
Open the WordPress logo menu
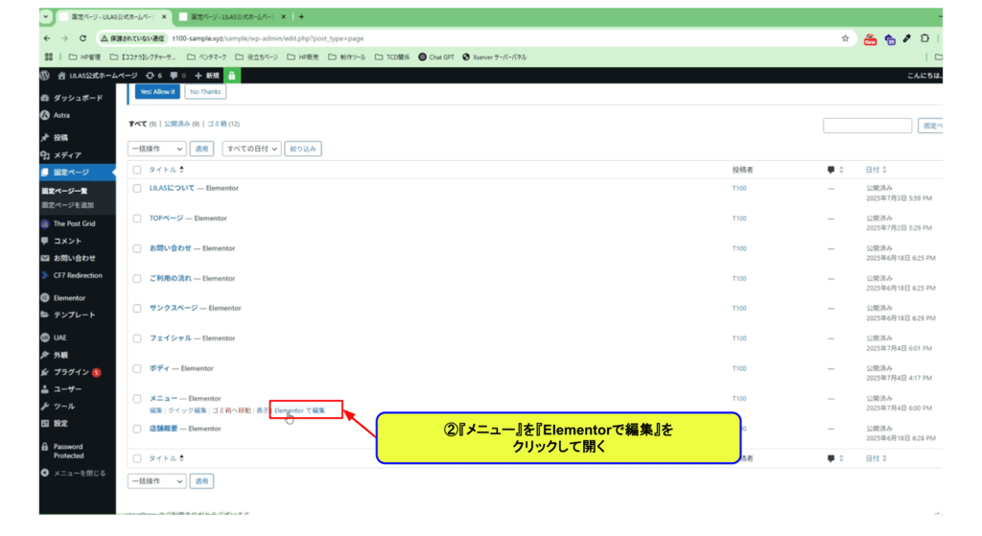point(45,75)
